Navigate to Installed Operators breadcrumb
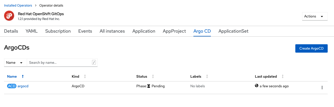 pos(18,5)
